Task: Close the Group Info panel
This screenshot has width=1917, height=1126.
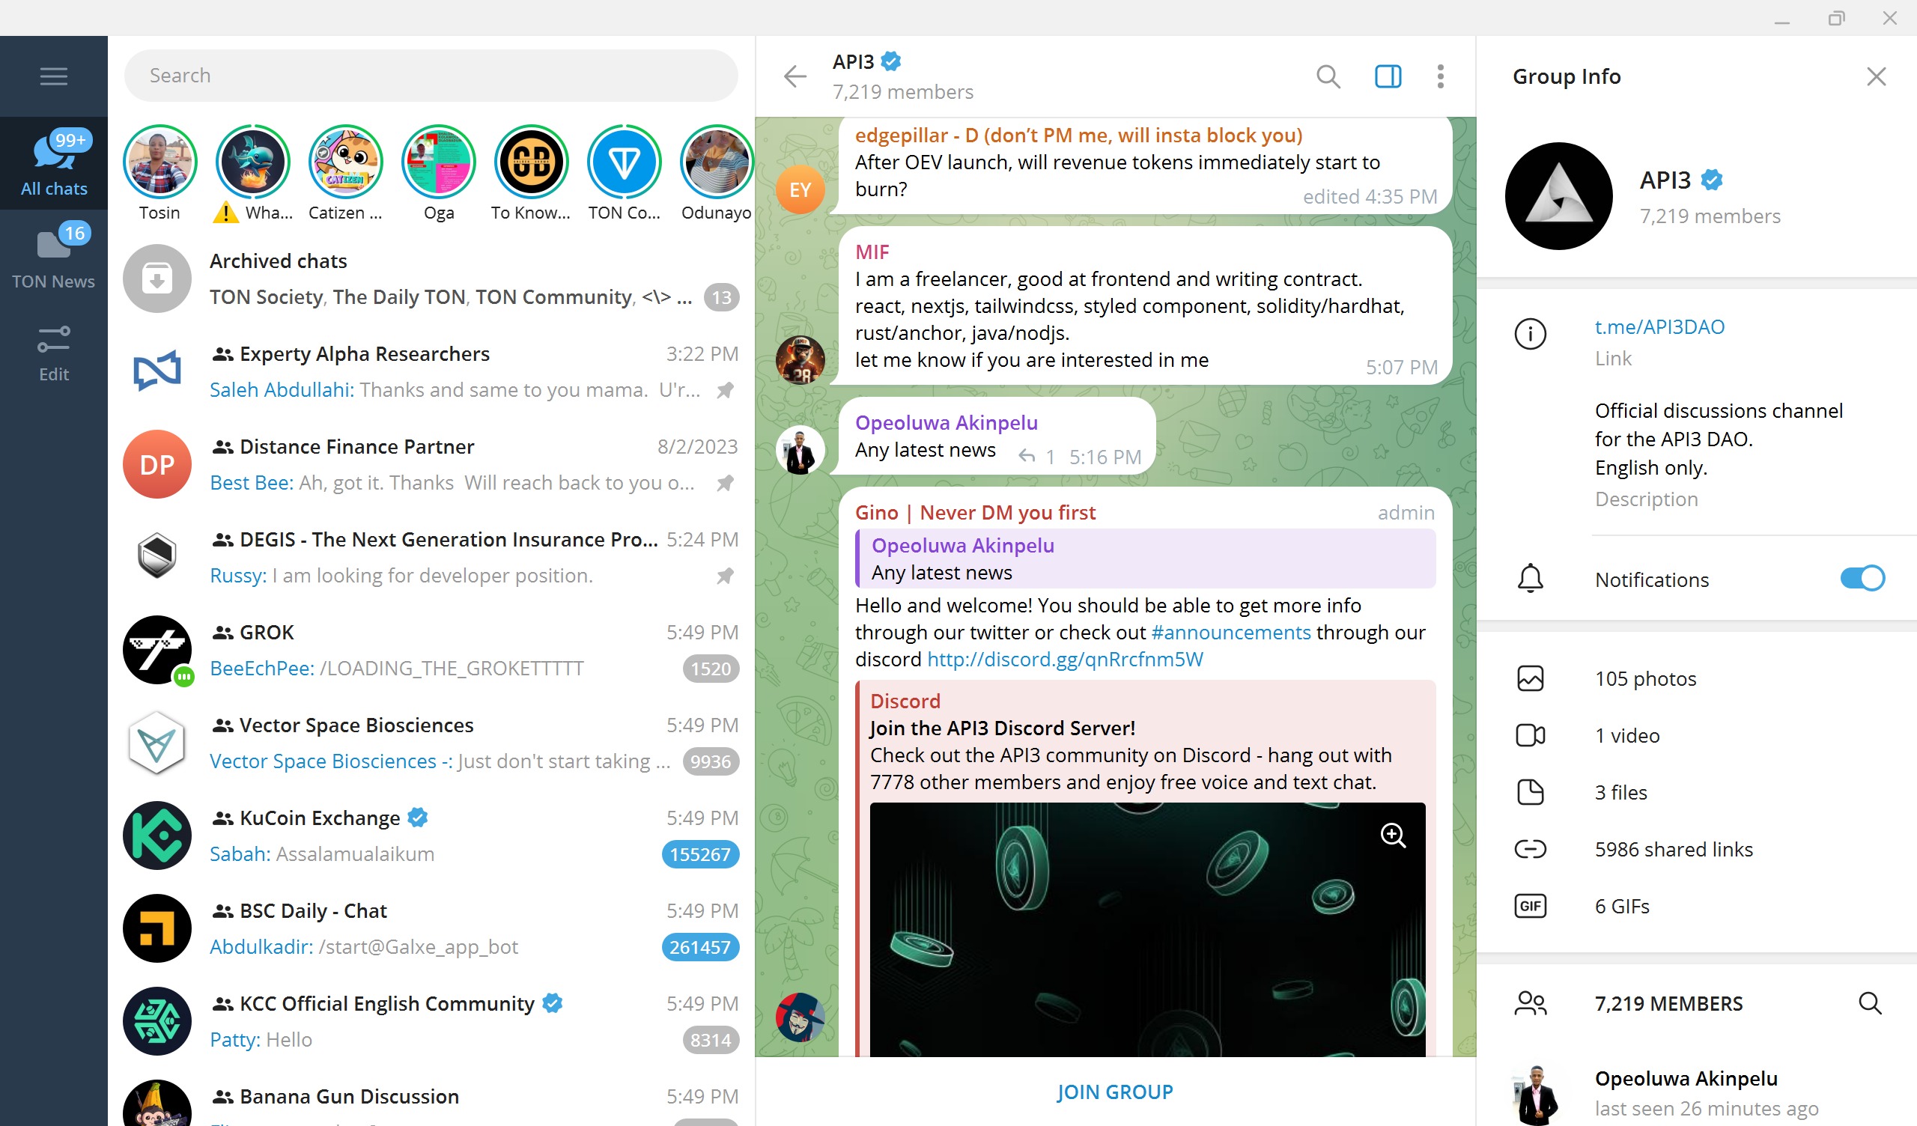Action: coord(1875,76)
